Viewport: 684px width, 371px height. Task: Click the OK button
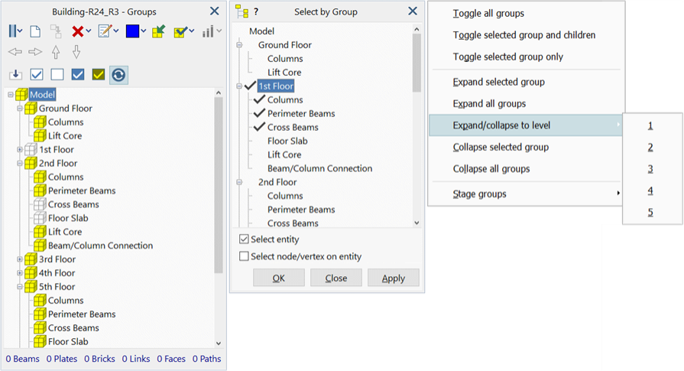tap(279, 278)
